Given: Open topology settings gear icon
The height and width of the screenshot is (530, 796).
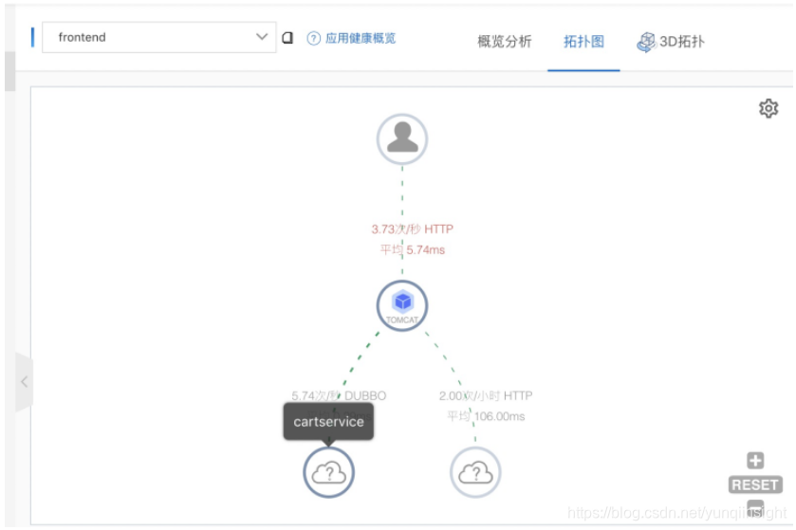Looking at the screenshot, I should point(768,108).
